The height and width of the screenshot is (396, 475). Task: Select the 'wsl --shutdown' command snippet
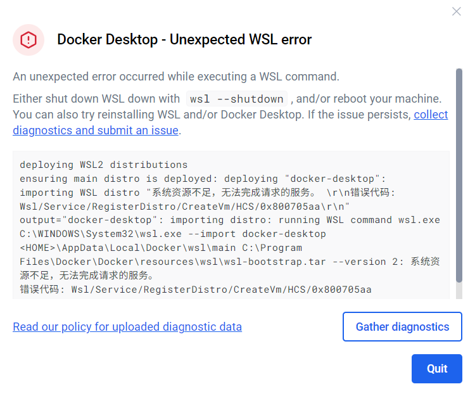(x=237, y=99)
